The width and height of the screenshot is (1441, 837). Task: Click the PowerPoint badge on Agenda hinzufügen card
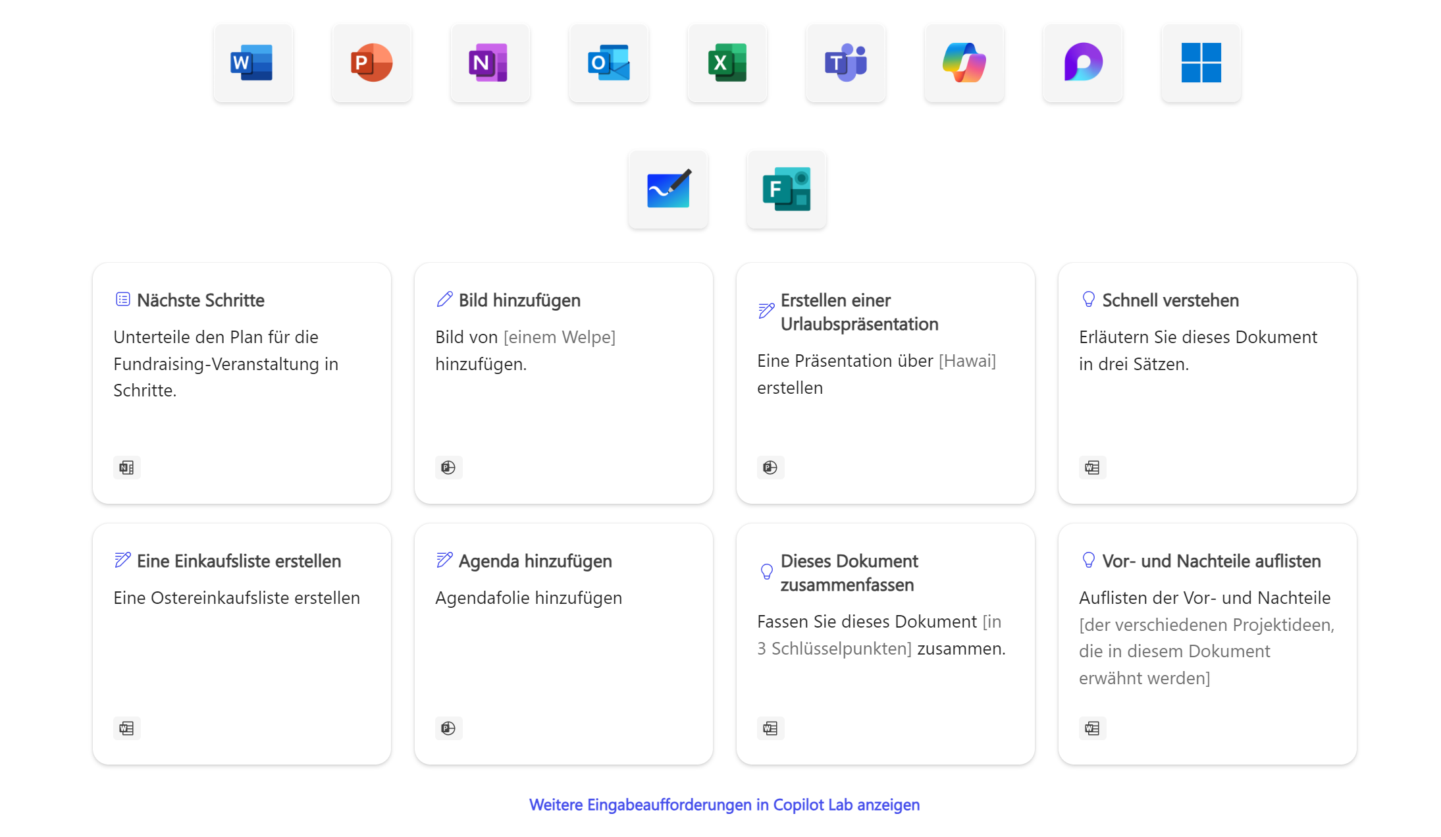448,728
